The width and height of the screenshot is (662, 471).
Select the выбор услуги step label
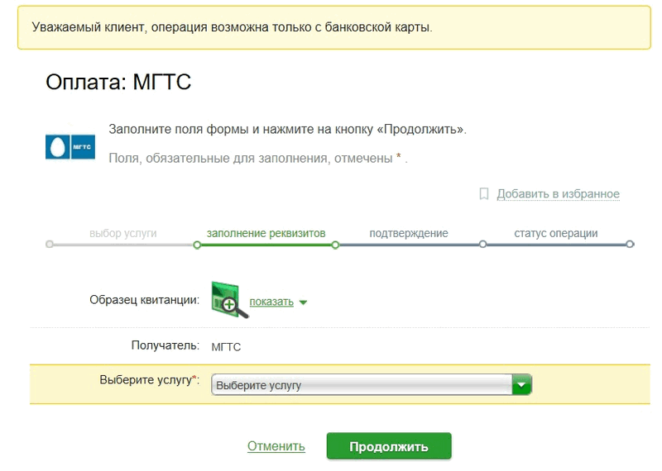coord(122,233)
